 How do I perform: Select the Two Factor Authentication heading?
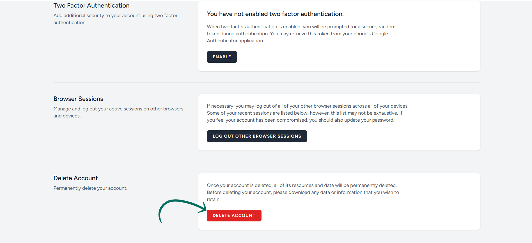coord(91,6)
